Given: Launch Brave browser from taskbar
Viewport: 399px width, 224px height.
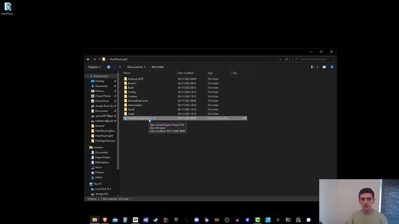Looking at the screenshot, I should click(x=105, y=220).
